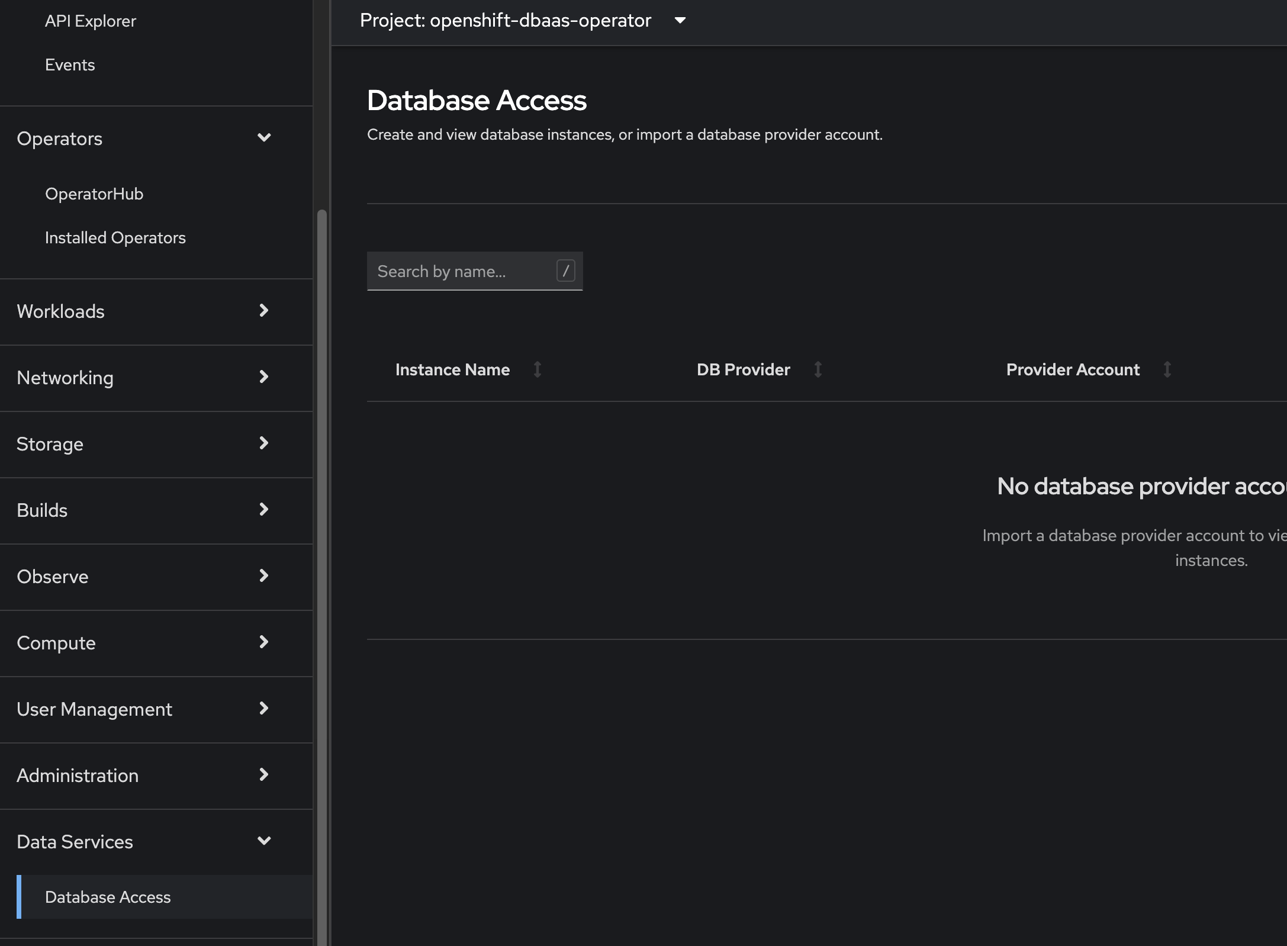Open OperatorHub page
The image size is (1287, 946).
coord(94,194)
